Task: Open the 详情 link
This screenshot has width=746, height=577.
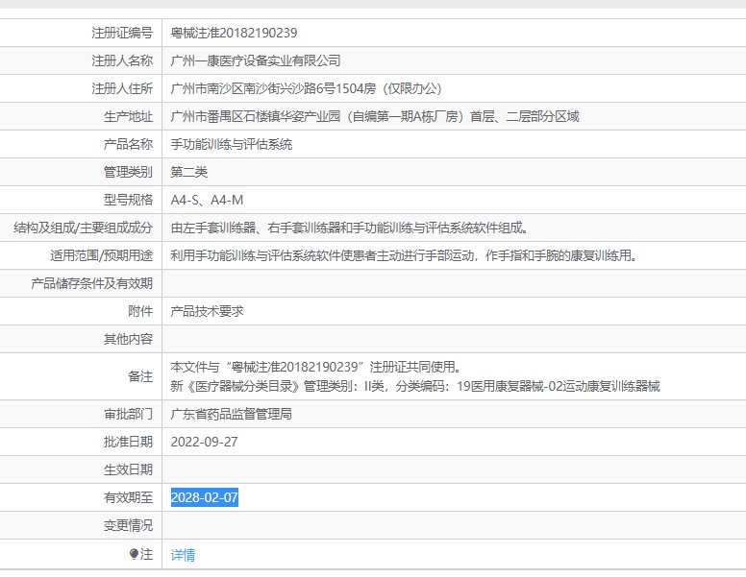Action: [183, 555]
